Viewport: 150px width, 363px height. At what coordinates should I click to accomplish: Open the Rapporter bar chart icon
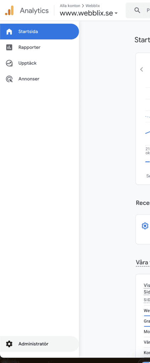tap(9, 48)
